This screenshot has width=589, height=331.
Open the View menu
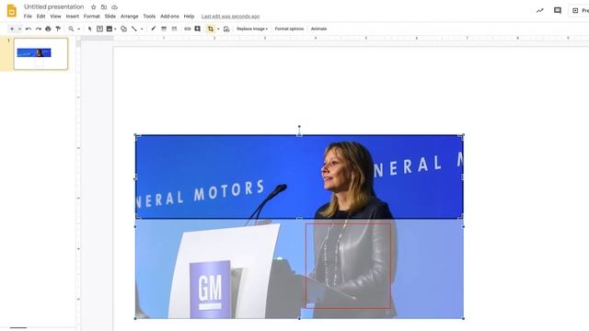click(x=55, y=17)
